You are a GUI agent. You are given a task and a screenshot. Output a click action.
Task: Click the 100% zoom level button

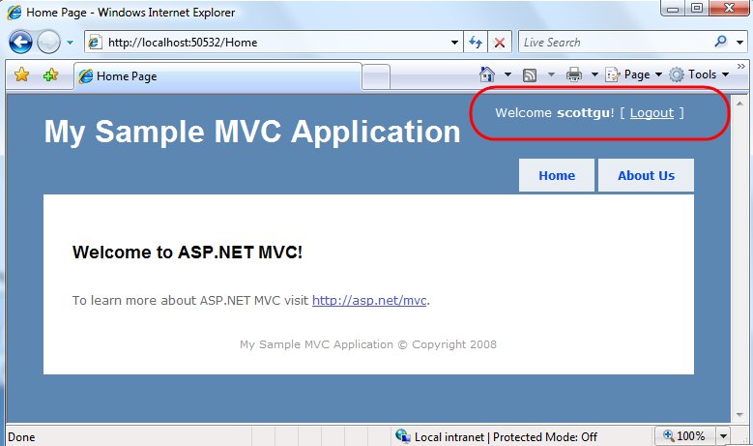(684, 436)
